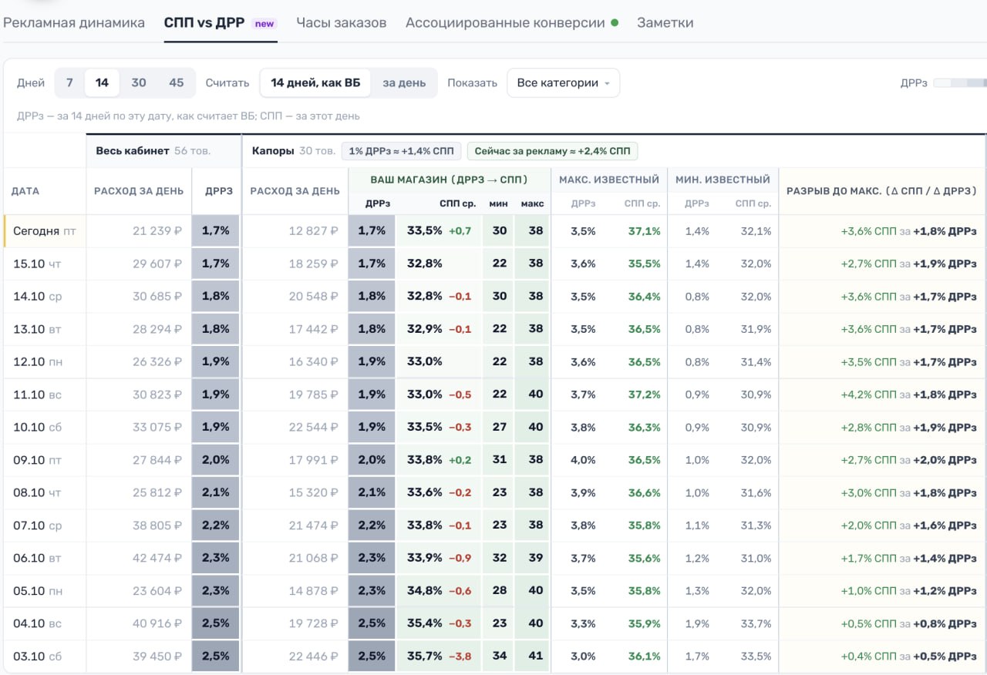Click the 12 827 ₽ Капоры spend value

(313, 230)
